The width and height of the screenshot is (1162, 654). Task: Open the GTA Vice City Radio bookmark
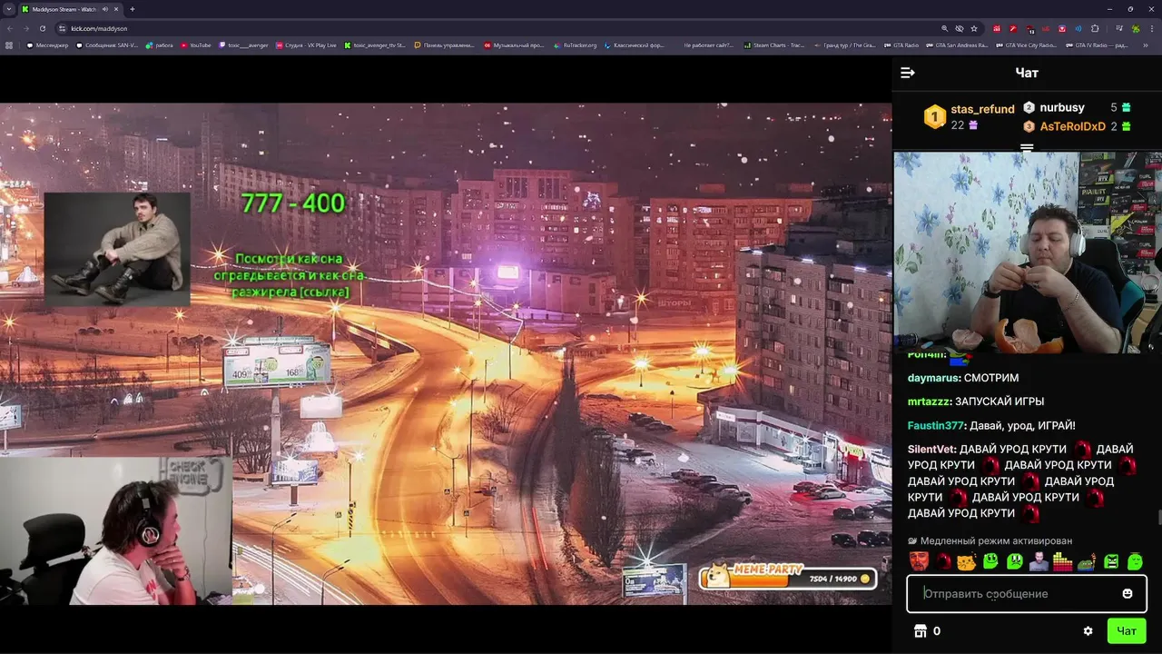point(1027,45)
